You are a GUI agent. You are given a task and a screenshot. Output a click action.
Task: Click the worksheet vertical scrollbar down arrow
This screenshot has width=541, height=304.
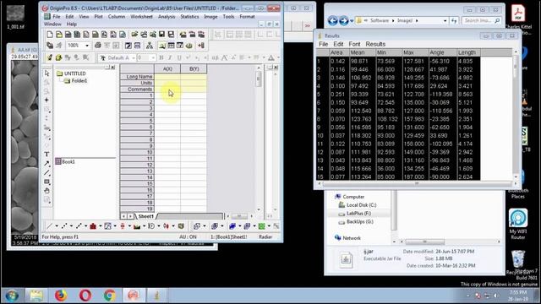pyautogui.click(x=259, y=209)
